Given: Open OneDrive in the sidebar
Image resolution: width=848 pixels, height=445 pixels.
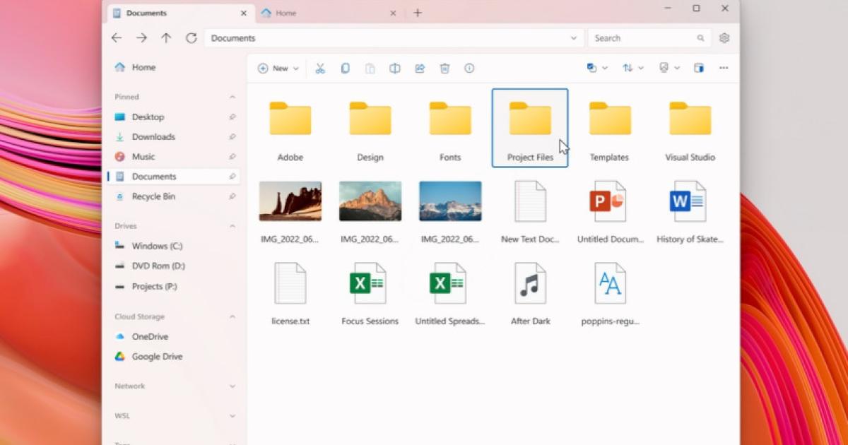Looking at the screenshot, I should pos(174,337).
